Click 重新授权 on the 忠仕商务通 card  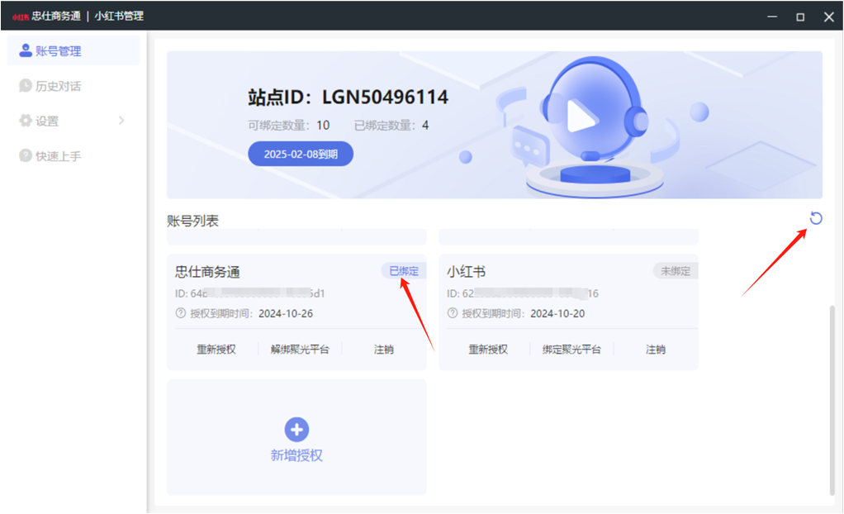tap(216, 350)
